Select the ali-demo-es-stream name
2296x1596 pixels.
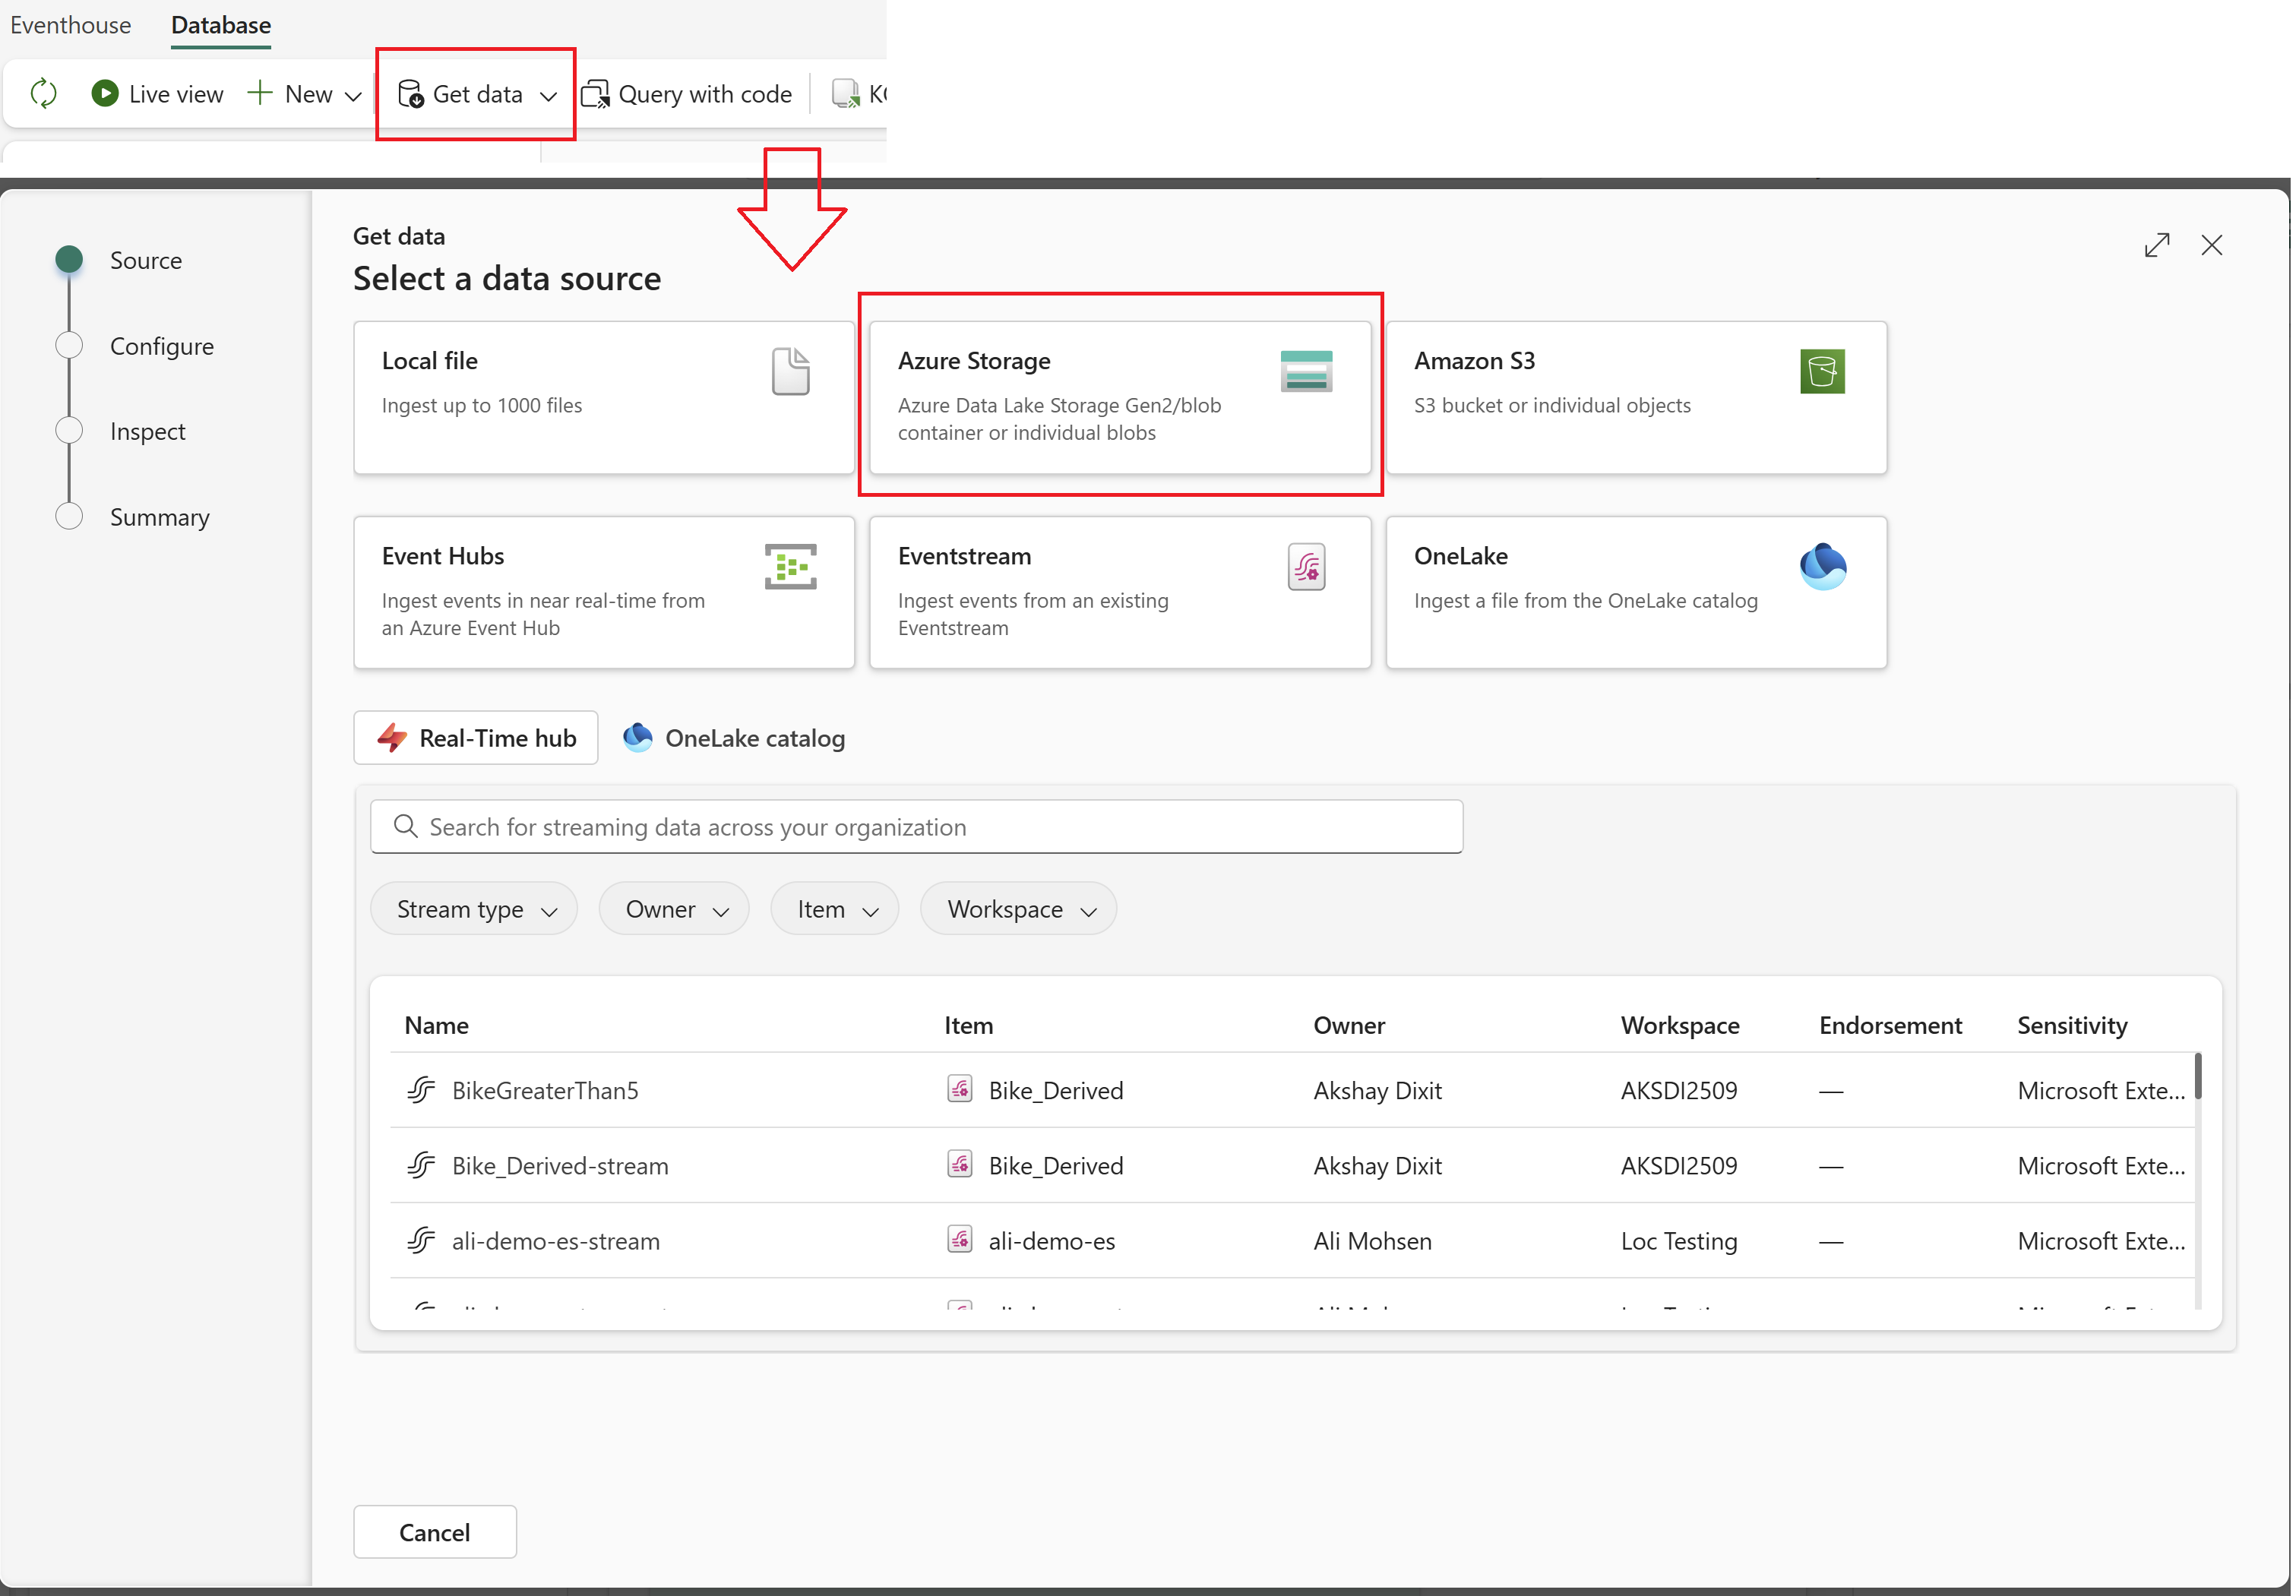click(x=557, y=1241)
